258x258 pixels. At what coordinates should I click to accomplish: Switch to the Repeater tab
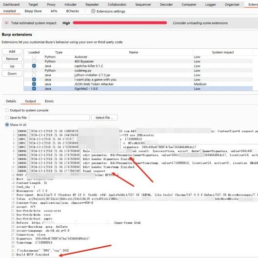tap(92, 4)
